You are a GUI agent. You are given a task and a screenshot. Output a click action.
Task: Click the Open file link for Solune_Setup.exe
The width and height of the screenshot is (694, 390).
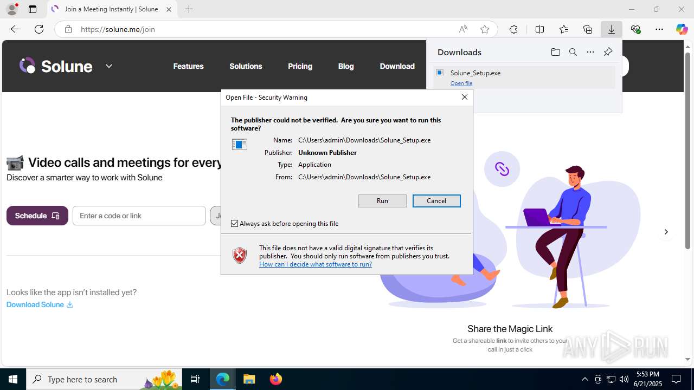461,83
